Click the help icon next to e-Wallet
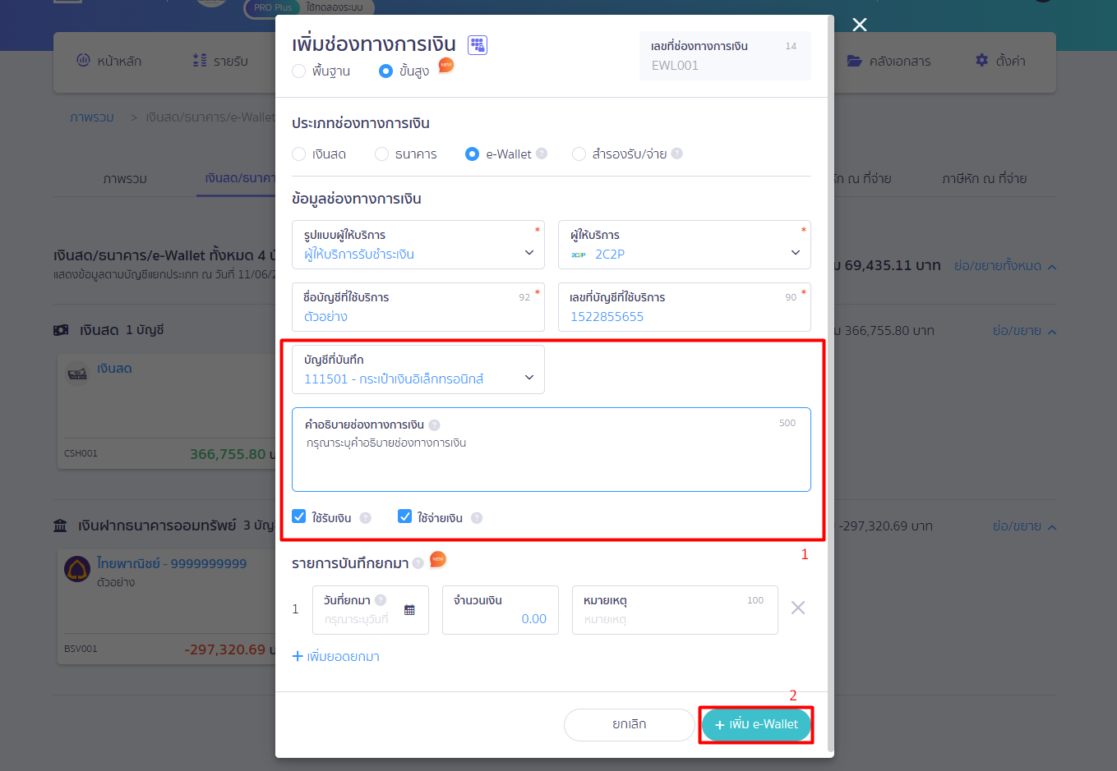Image resolution: width=1117 pixels, height=771 pixels. [x=542, y=154]
